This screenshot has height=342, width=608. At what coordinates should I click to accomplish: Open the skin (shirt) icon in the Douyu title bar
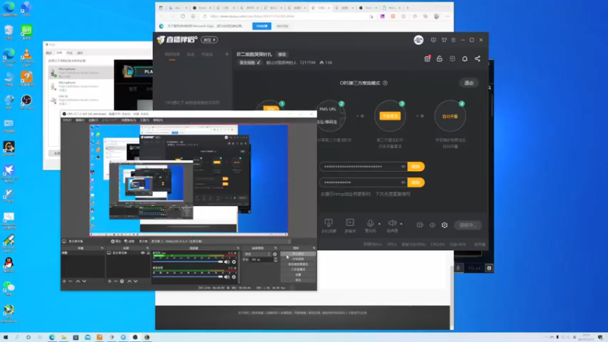pos(444,40)
